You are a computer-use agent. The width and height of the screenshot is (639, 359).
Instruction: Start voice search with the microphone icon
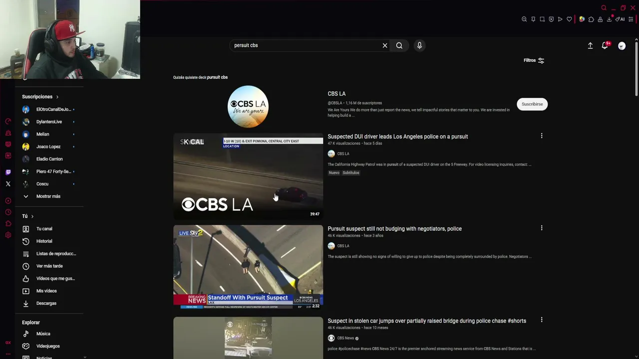coord(419,45)
